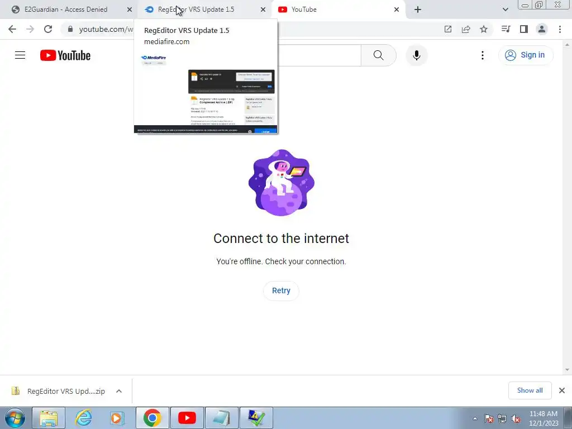Click the muted volume tray icon
Screen dimensions: 572x429
point(516,419)
